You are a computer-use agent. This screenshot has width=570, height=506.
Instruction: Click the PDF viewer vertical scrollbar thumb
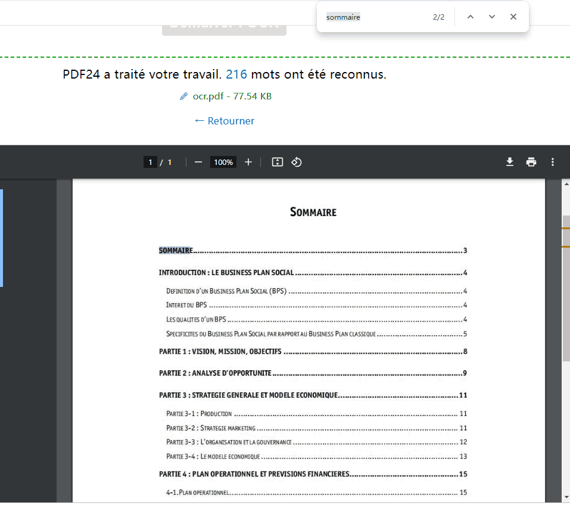pyautogui.click(x=566, y=288)
